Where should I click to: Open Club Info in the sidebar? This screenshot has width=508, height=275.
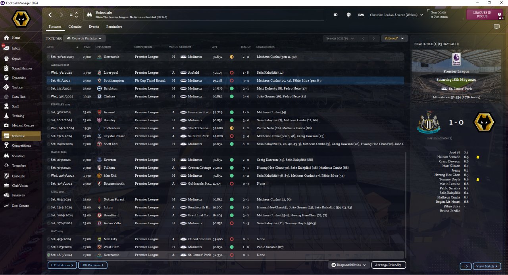[x=21, y=176]
